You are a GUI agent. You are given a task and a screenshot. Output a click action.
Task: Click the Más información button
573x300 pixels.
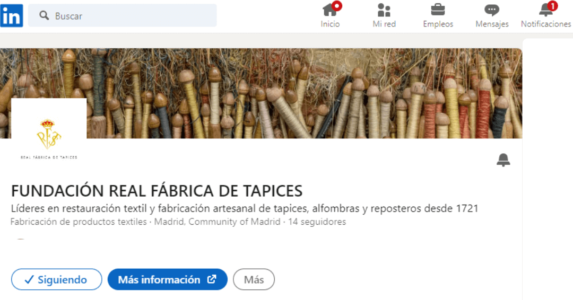tap(167, 279)
